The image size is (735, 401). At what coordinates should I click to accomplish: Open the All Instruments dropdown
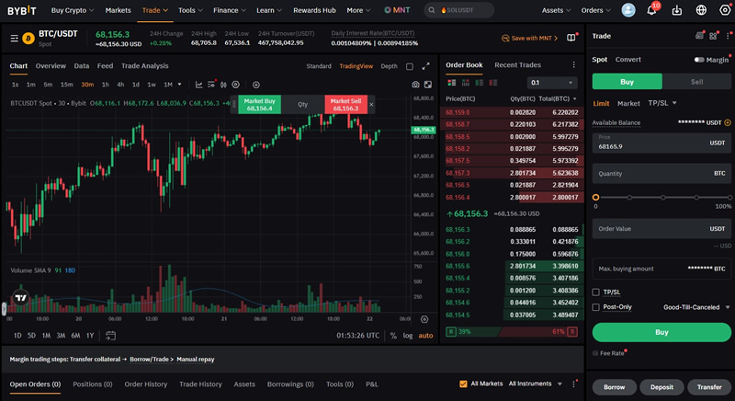pyautogui.click(x=536, y=384)
